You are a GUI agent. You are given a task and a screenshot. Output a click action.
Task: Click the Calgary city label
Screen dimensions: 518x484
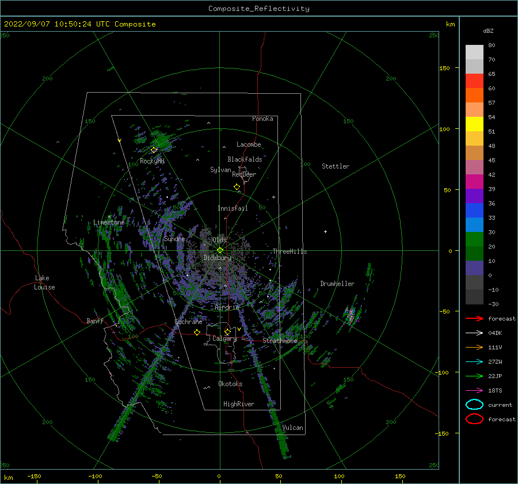point(224,338)
